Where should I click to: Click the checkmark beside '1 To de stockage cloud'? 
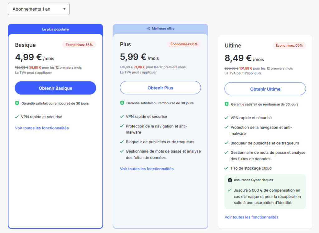tap(226, 168)
